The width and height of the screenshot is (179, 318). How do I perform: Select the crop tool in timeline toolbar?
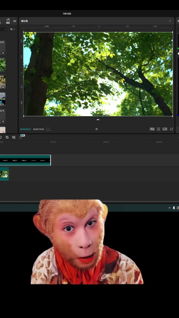(7, 137)
